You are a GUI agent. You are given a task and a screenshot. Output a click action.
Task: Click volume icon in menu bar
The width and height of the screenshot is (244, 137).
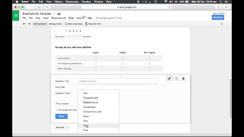pos(171,2)
